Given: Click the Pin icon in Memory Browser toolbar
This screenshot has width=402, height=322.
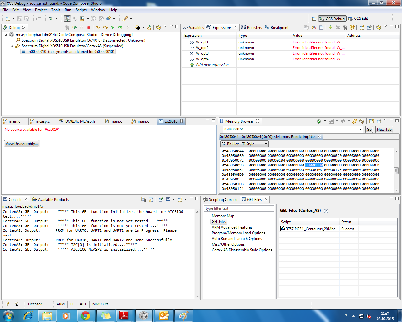Looking at the screenshot, I should (x=379, y=121).
